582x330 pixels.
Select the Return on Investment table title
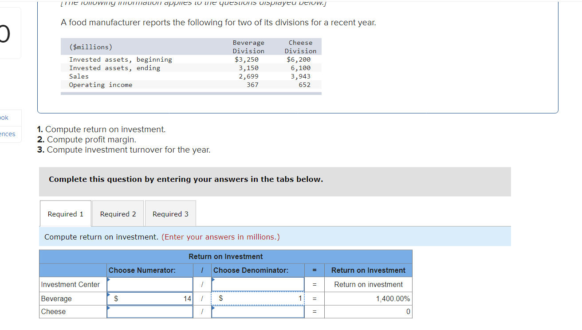(x=225, y=256)
